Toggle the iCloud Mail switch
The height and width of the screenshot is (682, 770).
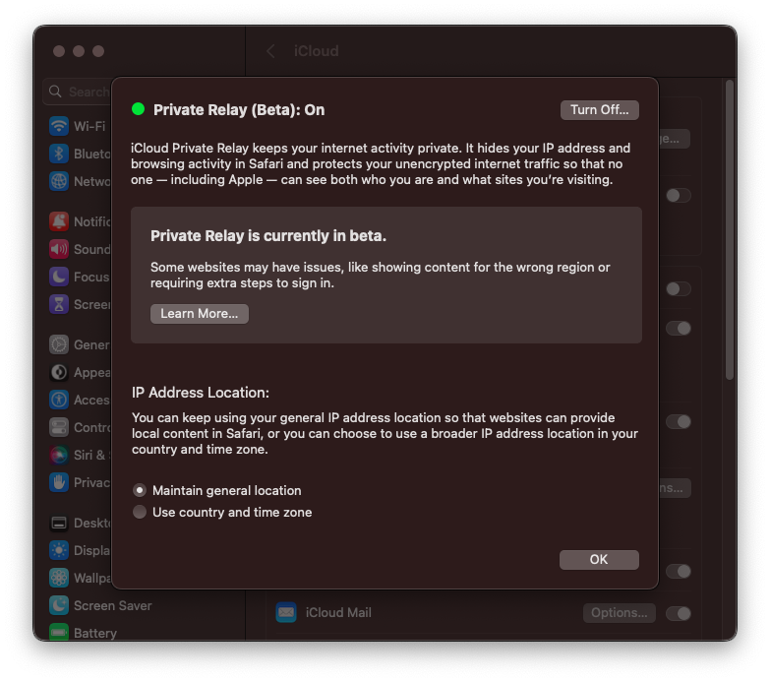click(679, 613)
